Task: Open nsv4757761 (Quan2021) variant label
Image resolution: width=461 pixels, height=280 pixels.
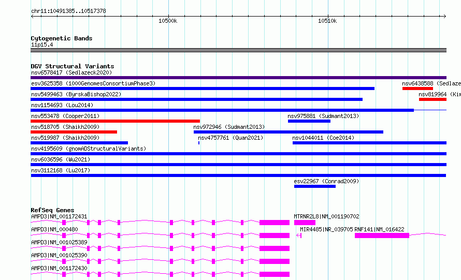Action: 230,138
